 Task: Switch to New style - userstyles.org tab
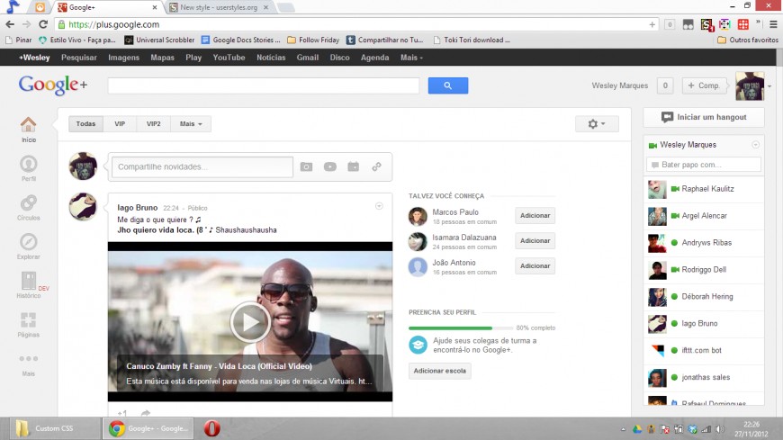point(220,7)
